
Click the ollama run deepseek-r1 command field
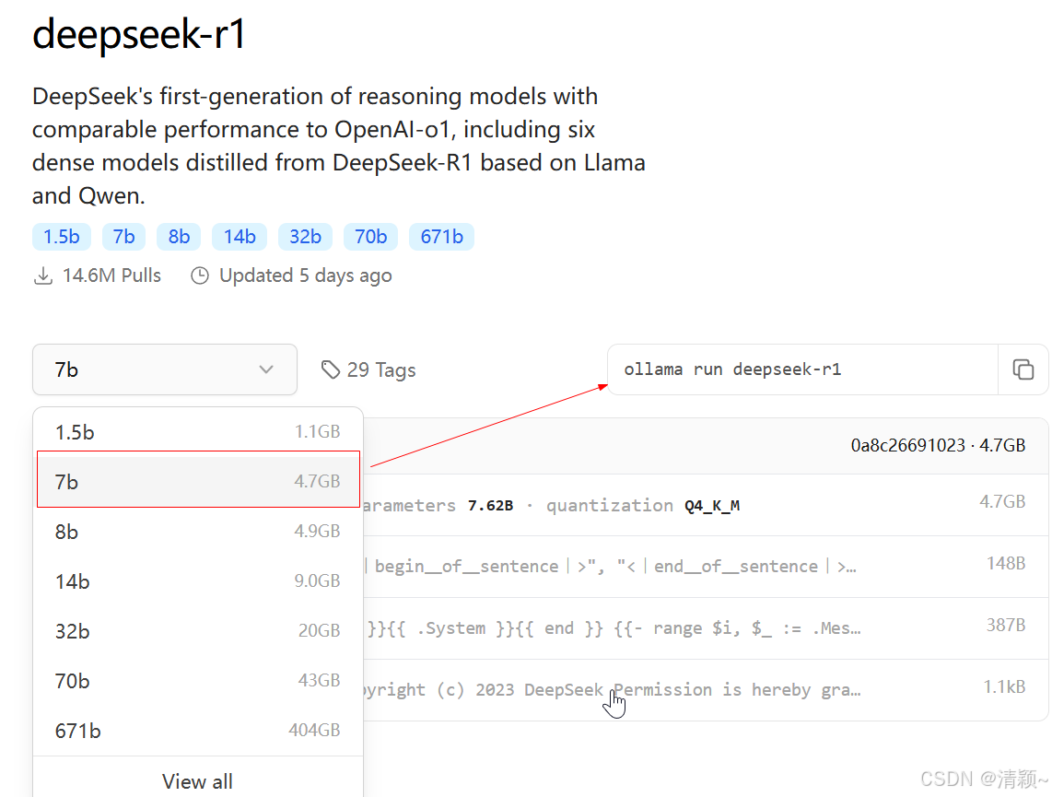click(x=802, y=369)
